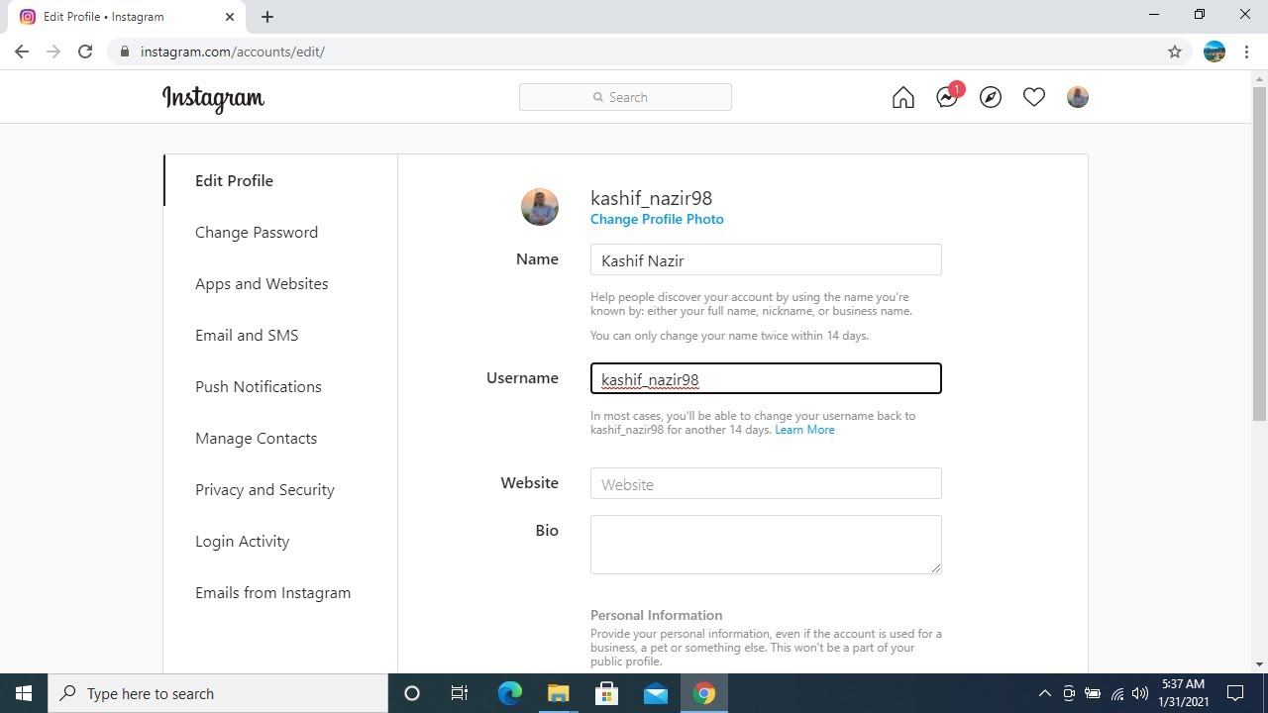Click Learn More link

point(804,430)
